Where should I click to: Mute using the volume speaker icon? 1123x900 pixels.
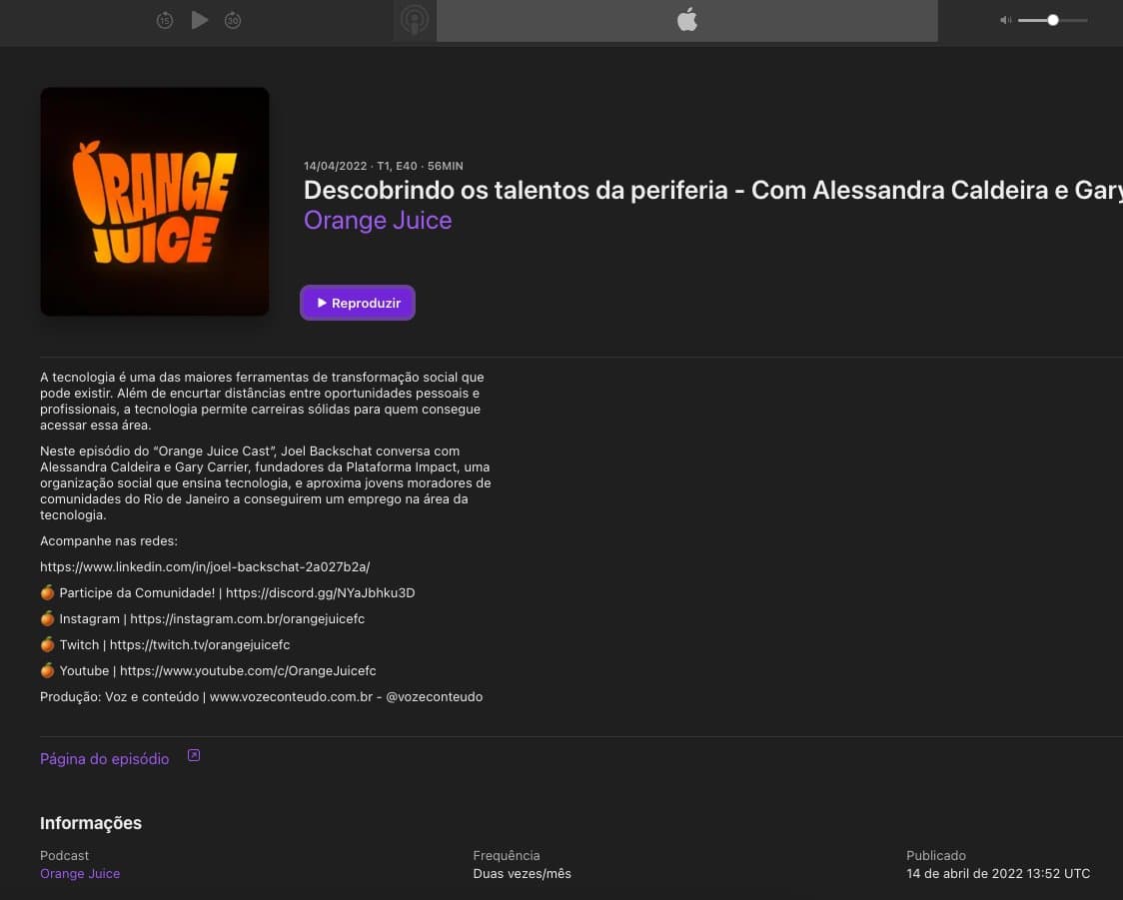click(1005, 20)
